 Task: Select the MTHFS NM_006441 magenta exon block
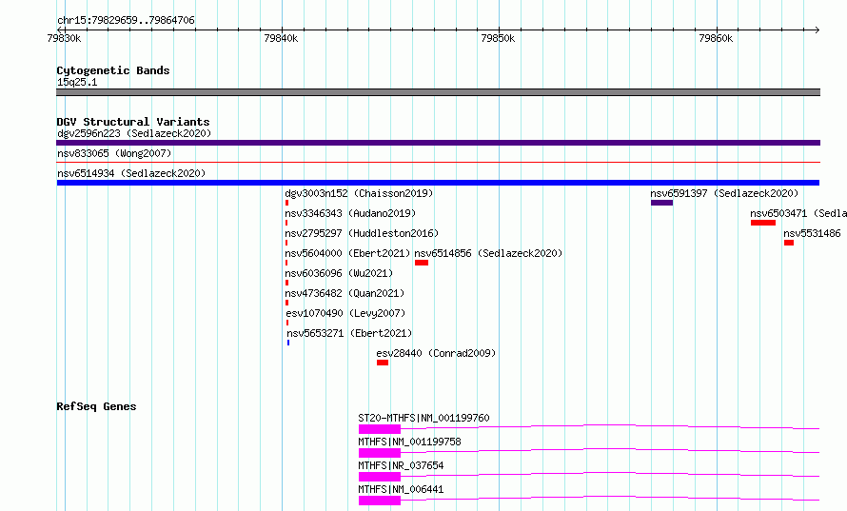pyautogui.click(x=380, y=501)
